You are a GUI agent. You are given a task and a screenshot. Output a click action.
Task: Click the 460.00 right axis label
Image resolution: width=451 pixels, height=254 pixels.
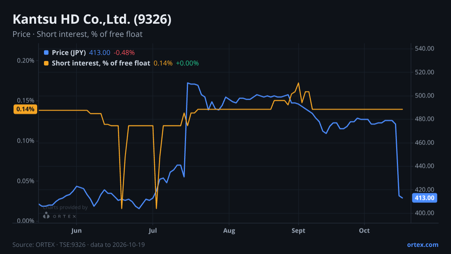click(x=425, y=143)
